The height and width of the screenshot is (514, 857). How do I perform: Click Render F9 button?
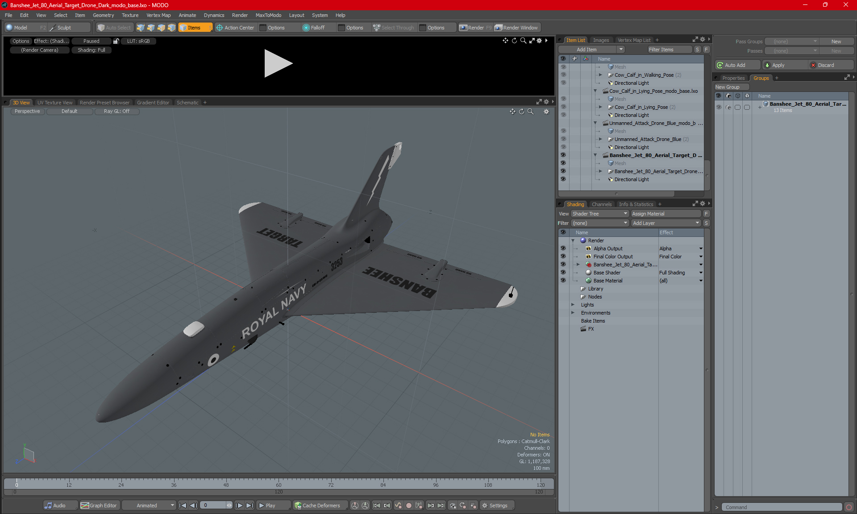(476, 28)
